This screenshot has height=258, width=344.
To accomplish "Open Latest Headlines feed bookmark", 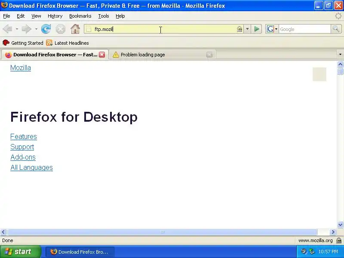I will click(68, 43).
